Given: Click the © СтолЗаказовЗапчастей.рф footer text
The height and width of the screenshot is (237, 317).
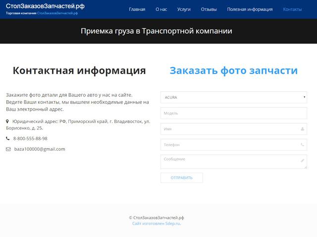Looking at the screenshot, I should coord(157,218).
